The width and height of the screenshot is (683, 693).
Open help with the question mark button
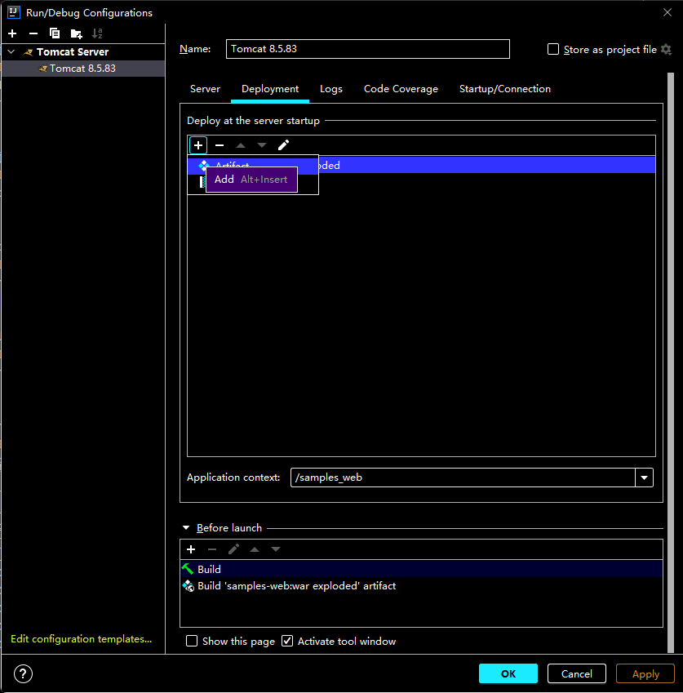click(x=23, y=674)
